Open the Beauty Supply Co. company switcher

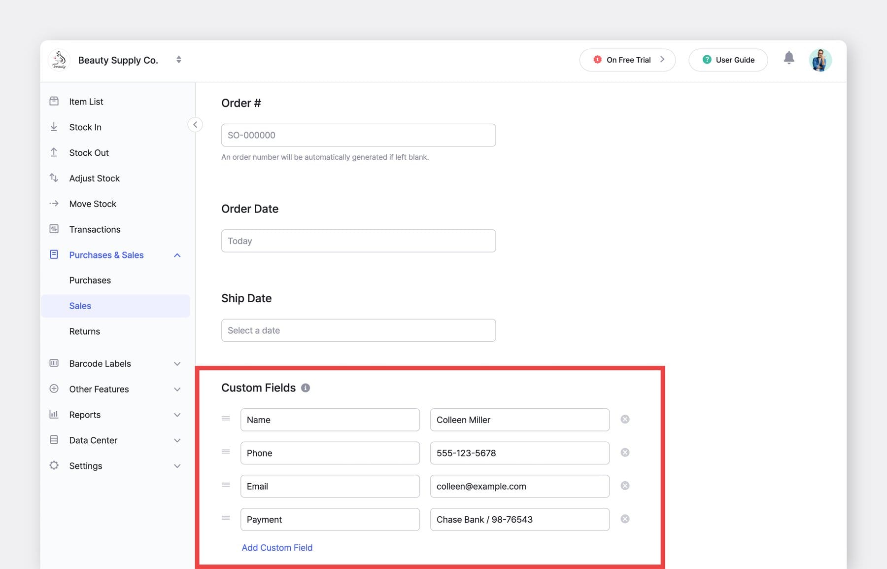[178, 60]
